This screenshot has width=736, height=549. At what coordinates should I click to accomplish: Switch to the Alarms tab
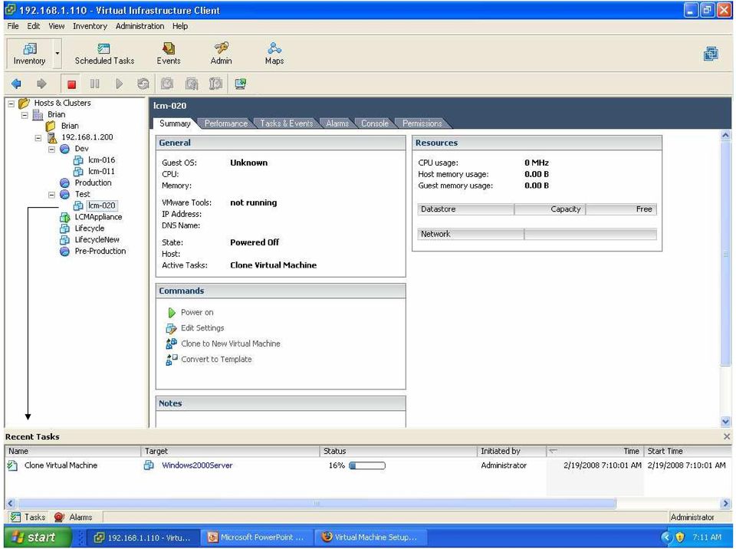337,123
